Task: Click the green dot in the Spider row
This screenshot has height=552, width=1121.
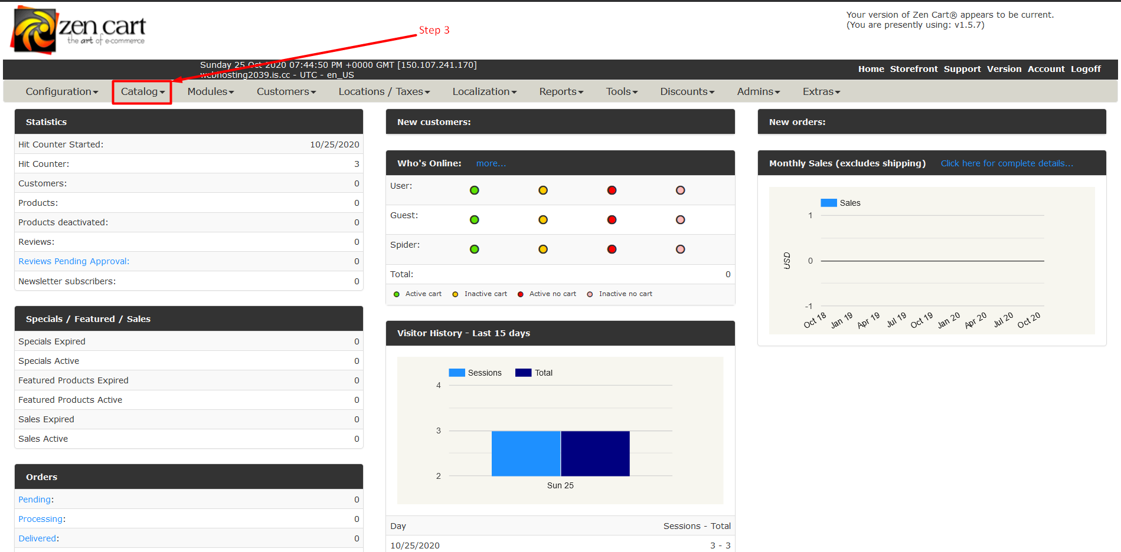Action: [475, 249]
